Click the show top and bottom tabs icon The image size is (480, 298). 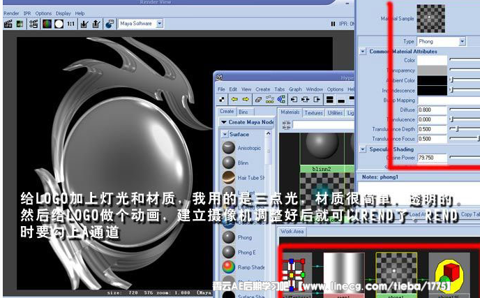(x=330, y=99)
